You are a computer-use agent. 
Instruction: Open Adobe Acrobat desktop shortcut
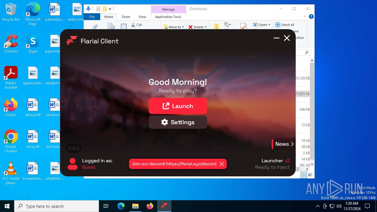pyautogui.click(x=11, y=77)
